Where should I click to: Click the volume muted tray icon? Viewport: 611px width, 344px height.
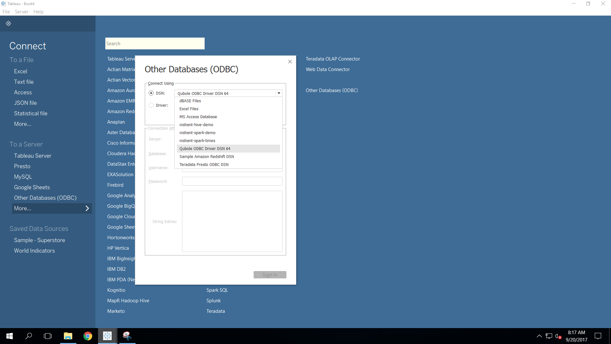(558, 336)
